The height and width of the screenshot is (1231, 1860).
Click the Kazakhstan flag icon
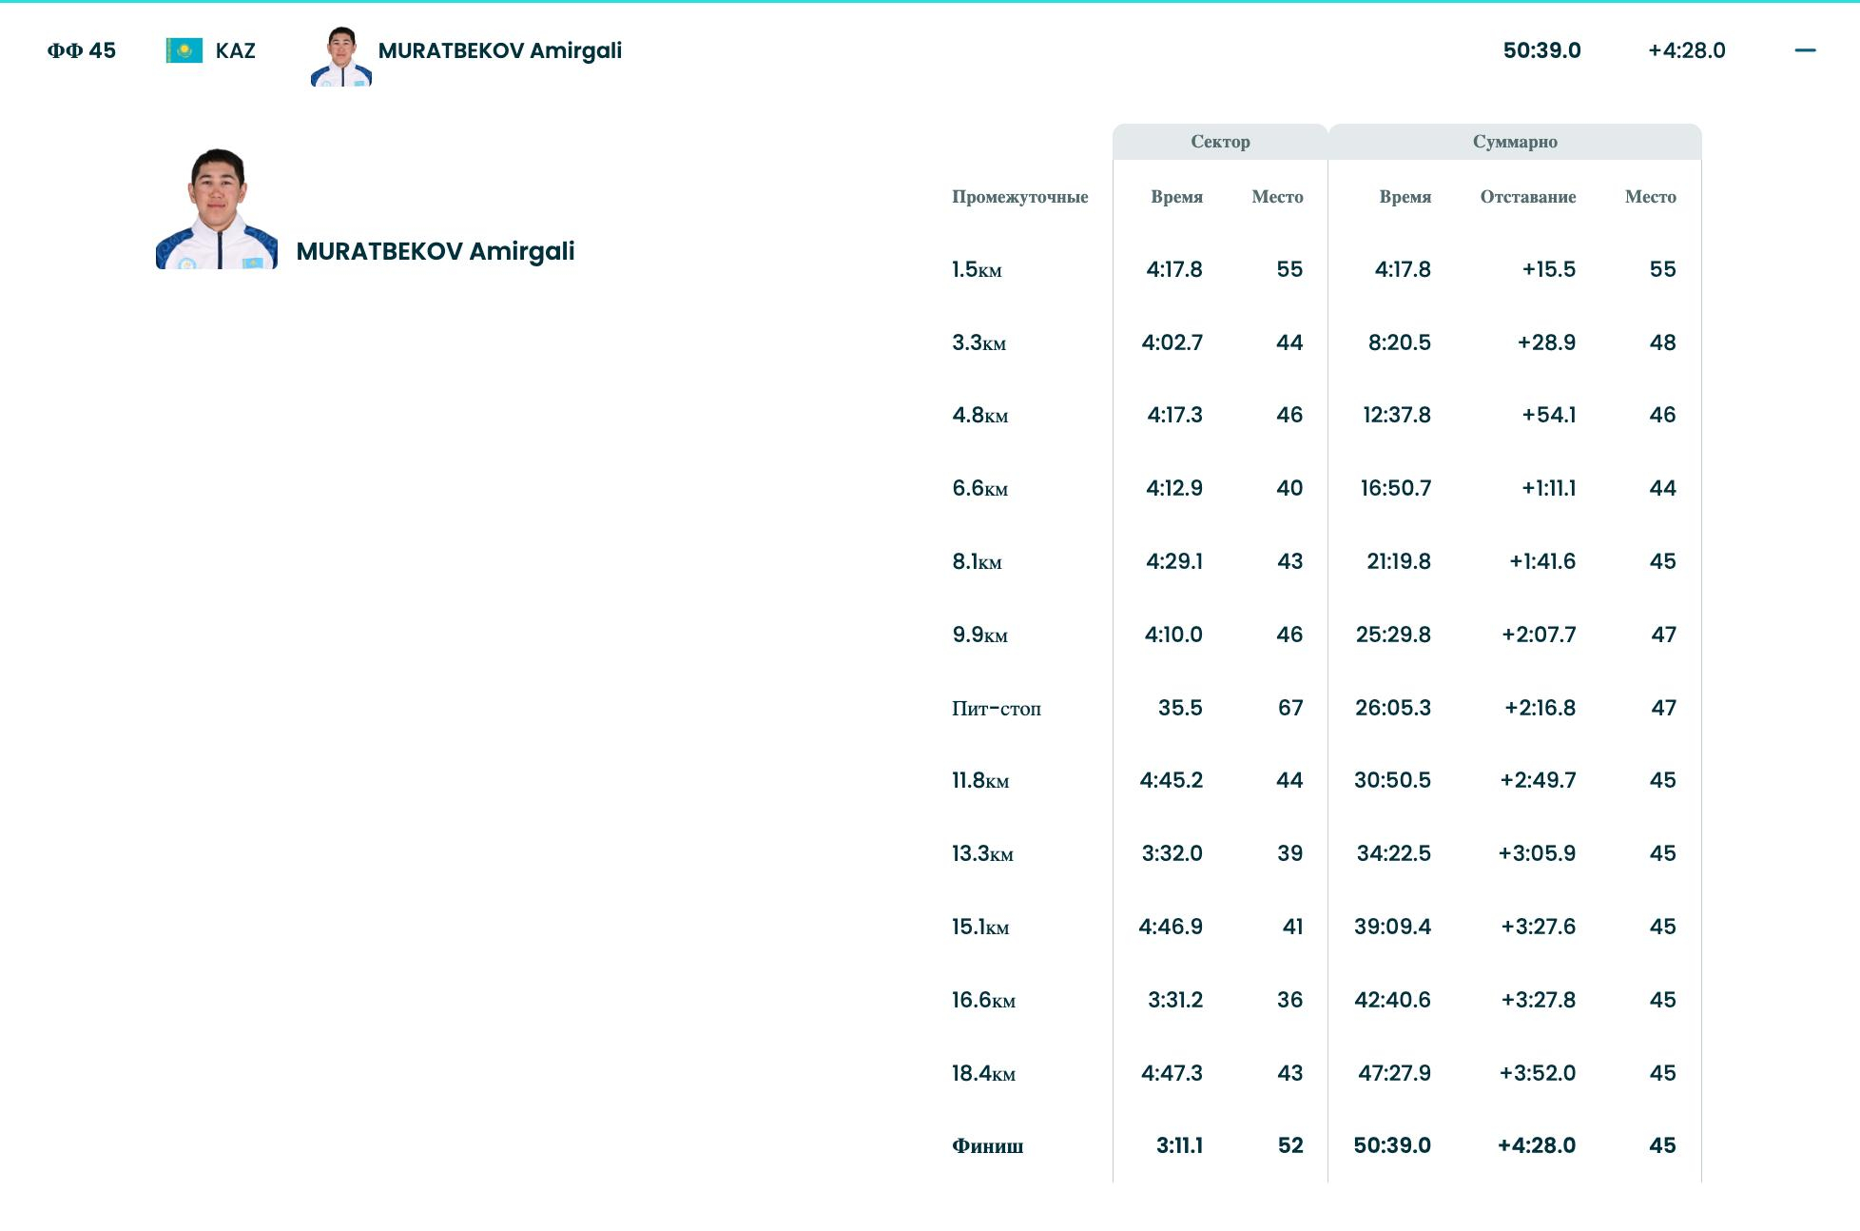184,50
